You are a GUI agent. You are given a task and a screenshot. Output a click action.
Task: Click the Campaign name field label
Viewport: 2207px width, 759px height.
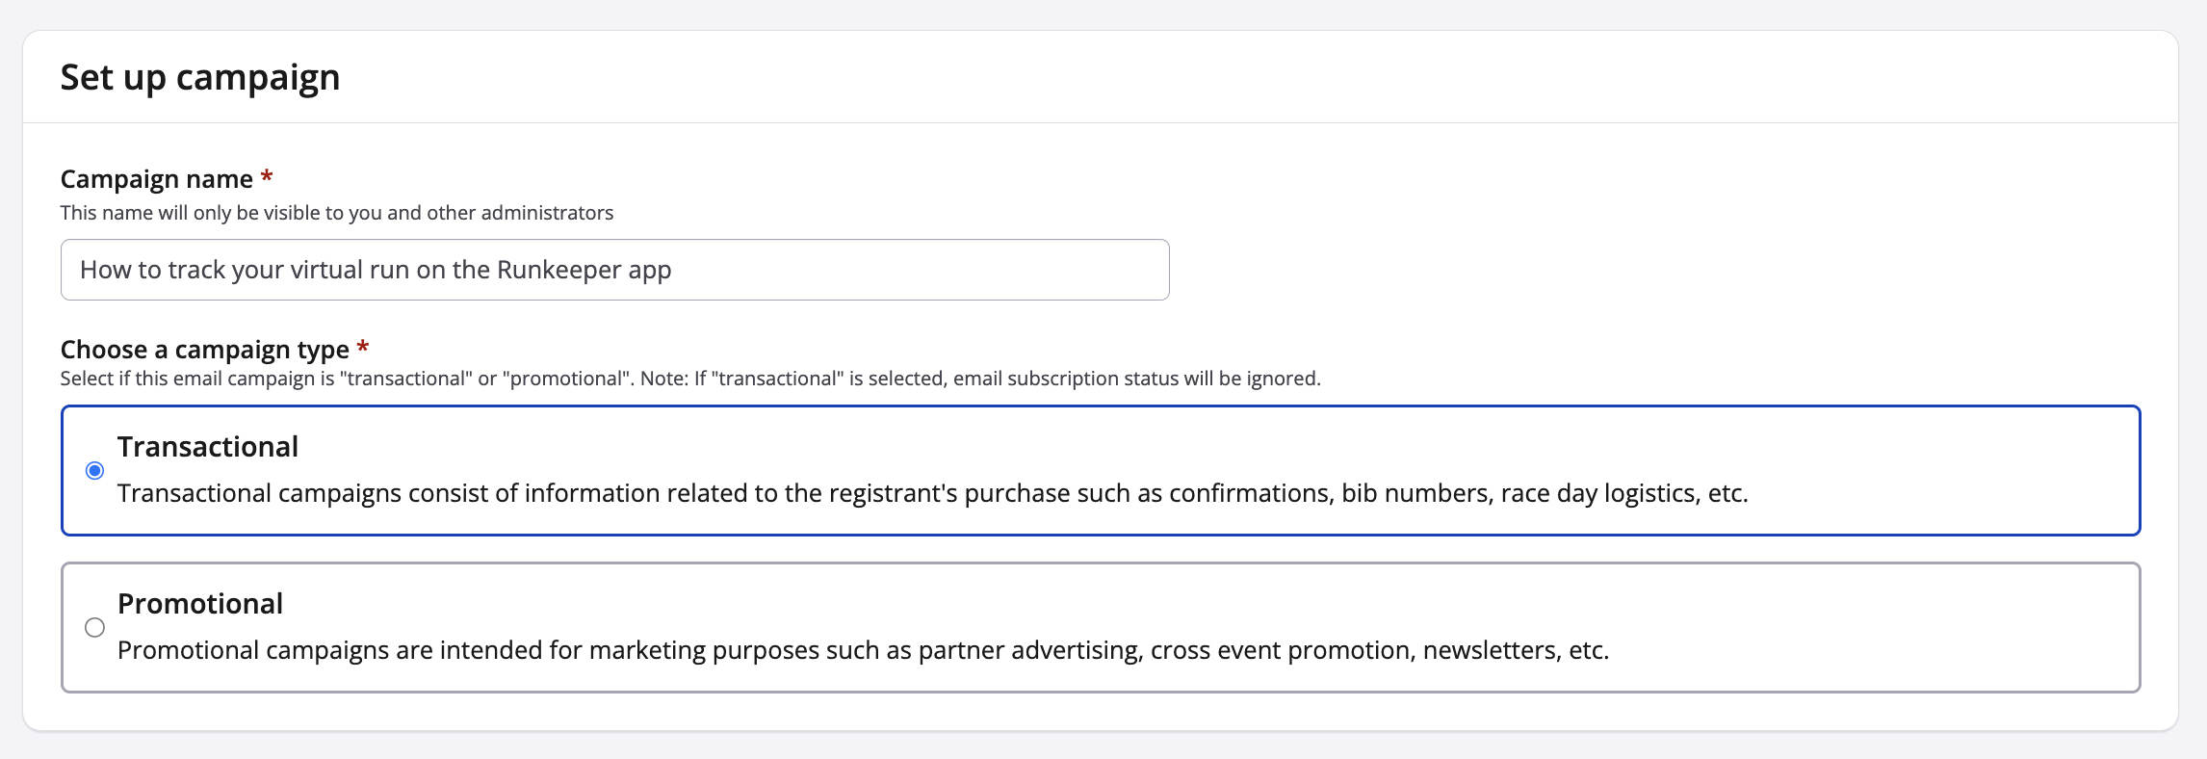[x=156, y=179]
